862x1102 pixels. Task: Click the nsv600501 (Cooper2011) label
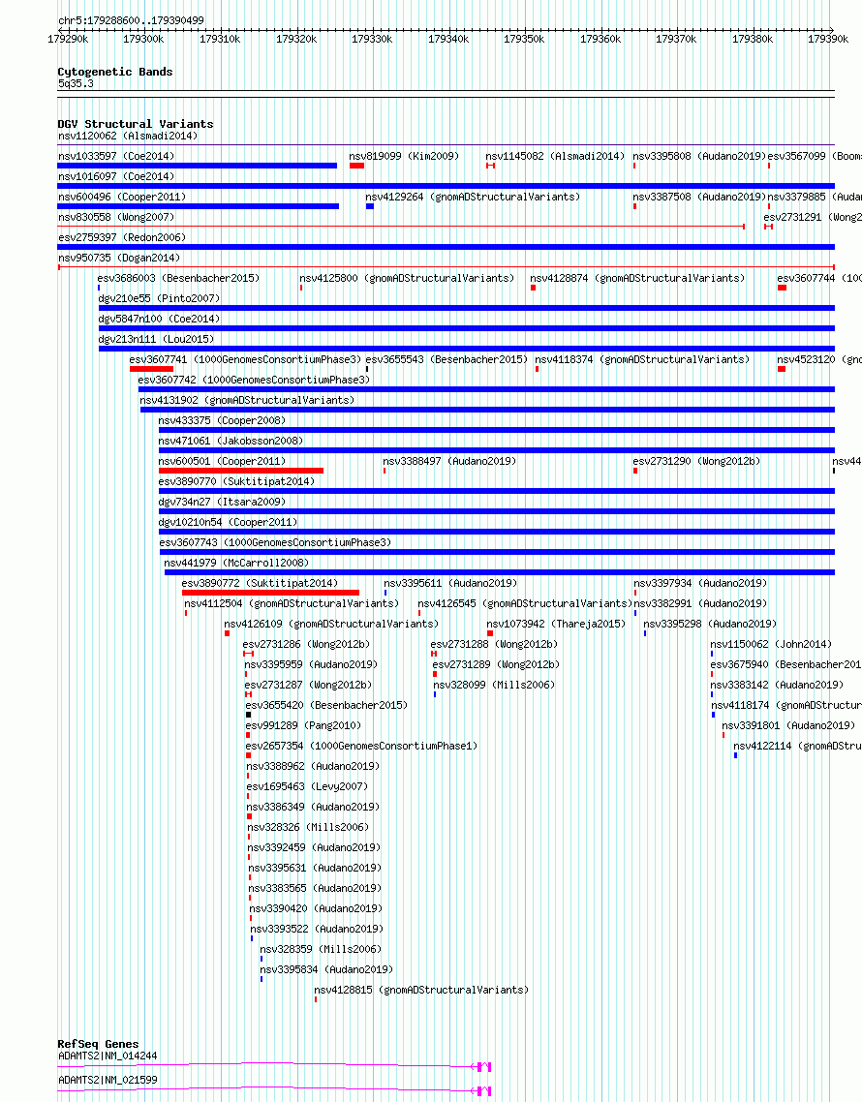click(222, 462)
